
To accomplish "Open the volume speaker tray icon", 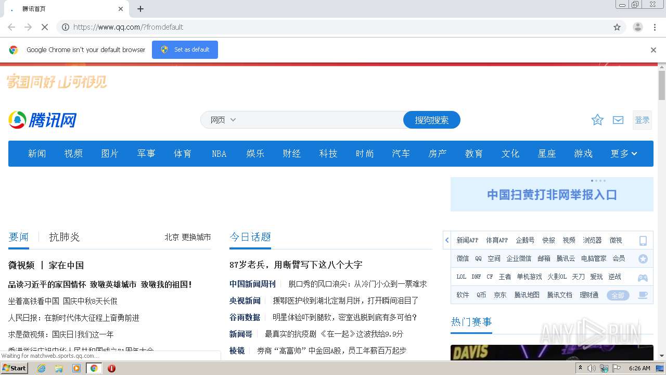I will click(592, 368).
